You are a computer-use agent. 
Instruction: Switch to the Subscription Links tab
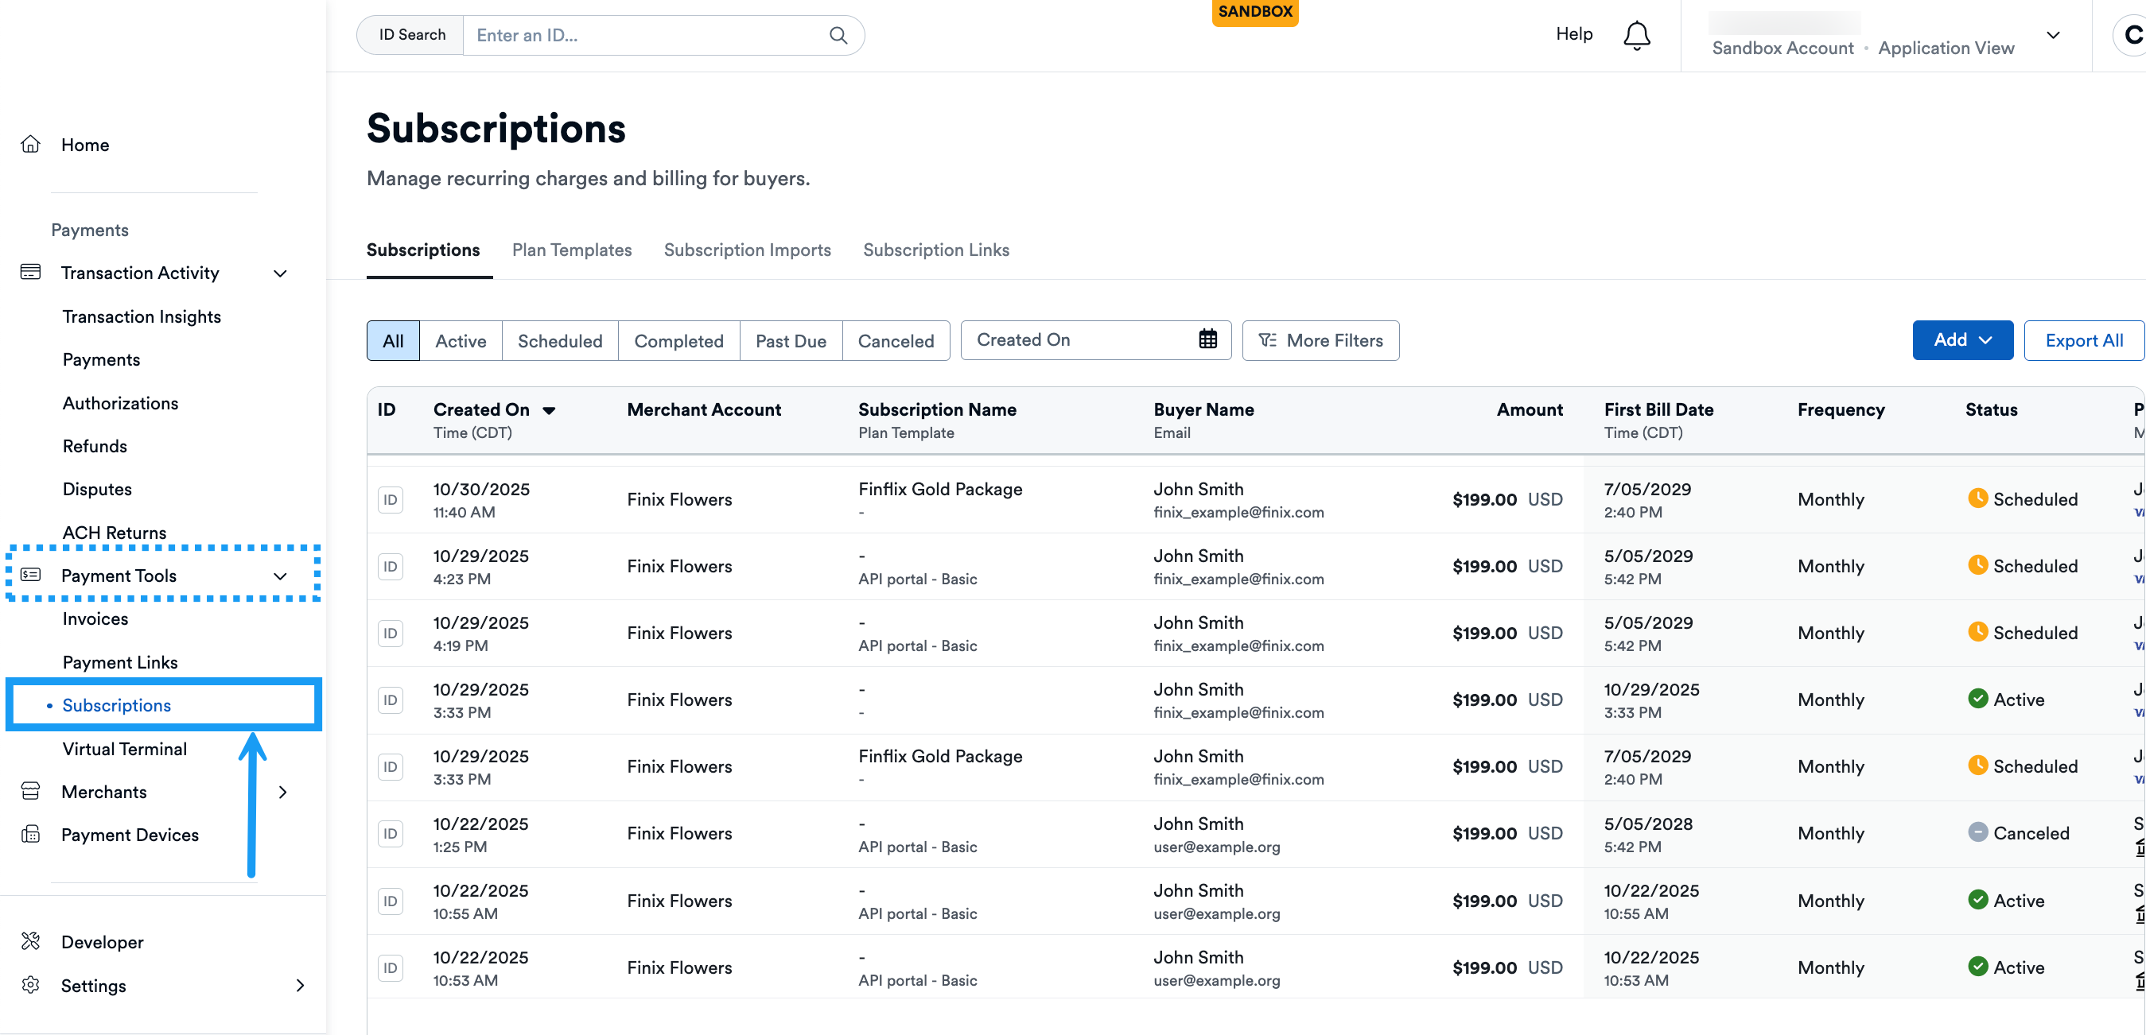pos(935,250)
